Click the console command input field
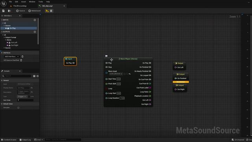Screen dimensions: 252x142 click(x=63, y=140)
